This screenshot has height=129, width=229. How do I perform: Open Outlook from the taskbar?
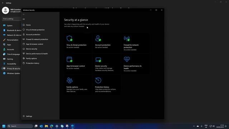(41, 126)
